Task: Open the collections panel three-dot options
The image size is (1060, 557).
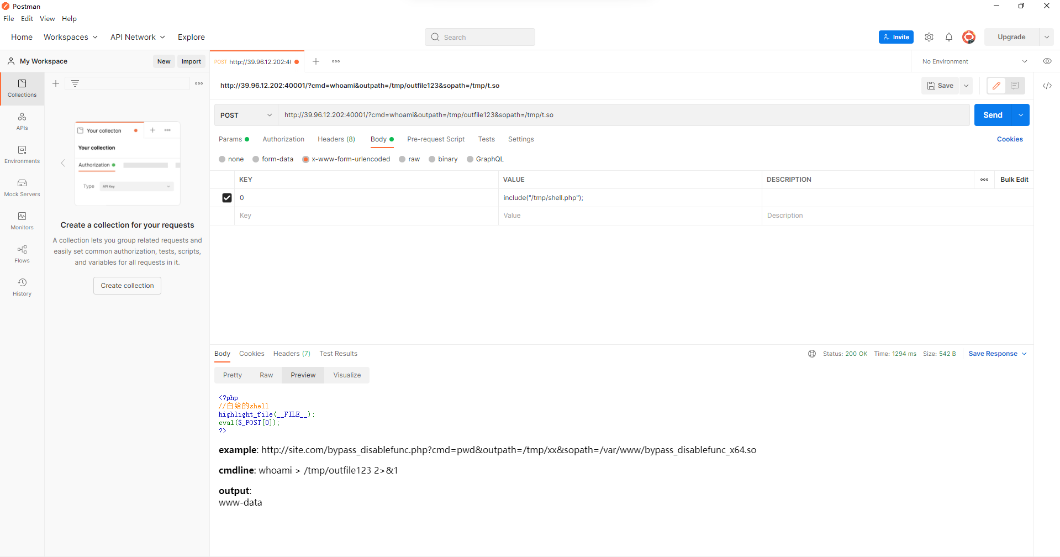Action: [199, 83]
